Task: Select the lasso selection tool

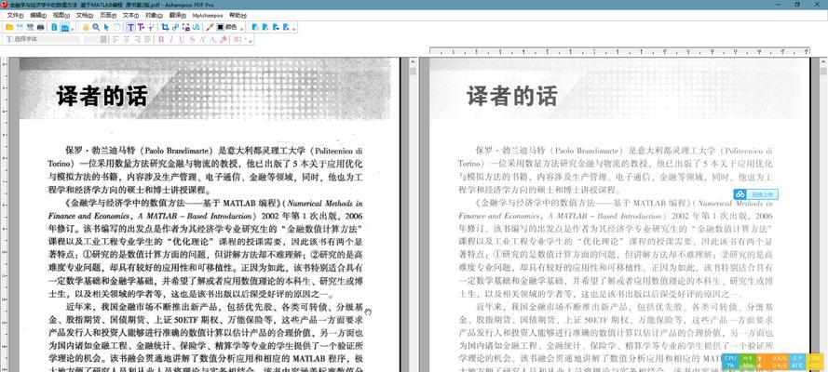Action: (x=116, y=27)
